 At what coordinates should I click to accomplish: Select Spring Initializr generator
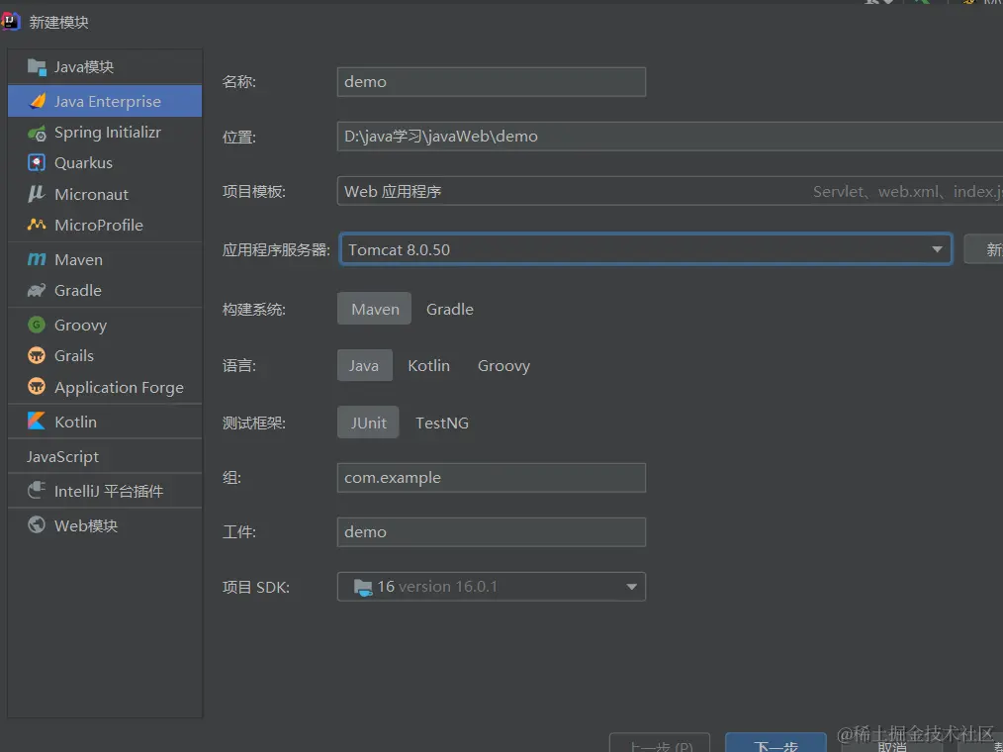click(105, 133)
